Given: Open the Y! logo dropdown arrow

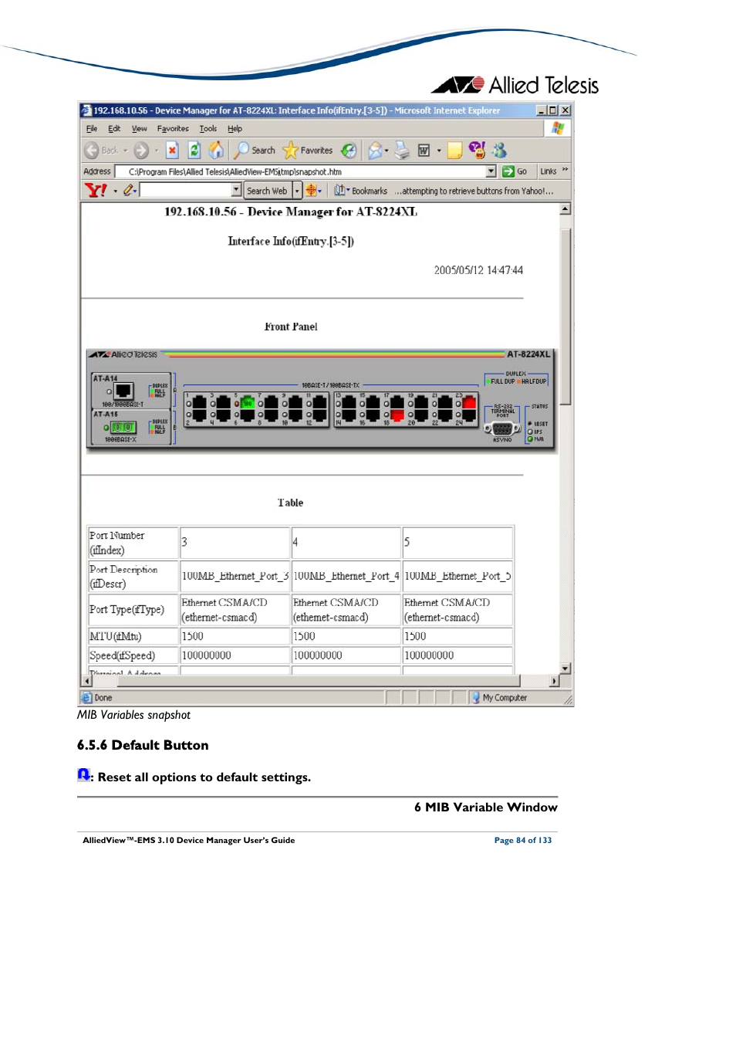Looking at the screenshot, I should (x=116, y=191).
